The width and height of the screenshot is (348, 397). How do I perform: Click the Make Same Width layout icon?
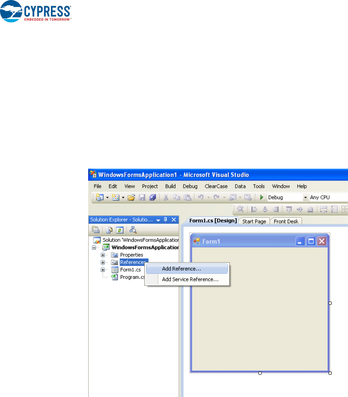pyautogui.click(x=323, y=209)
